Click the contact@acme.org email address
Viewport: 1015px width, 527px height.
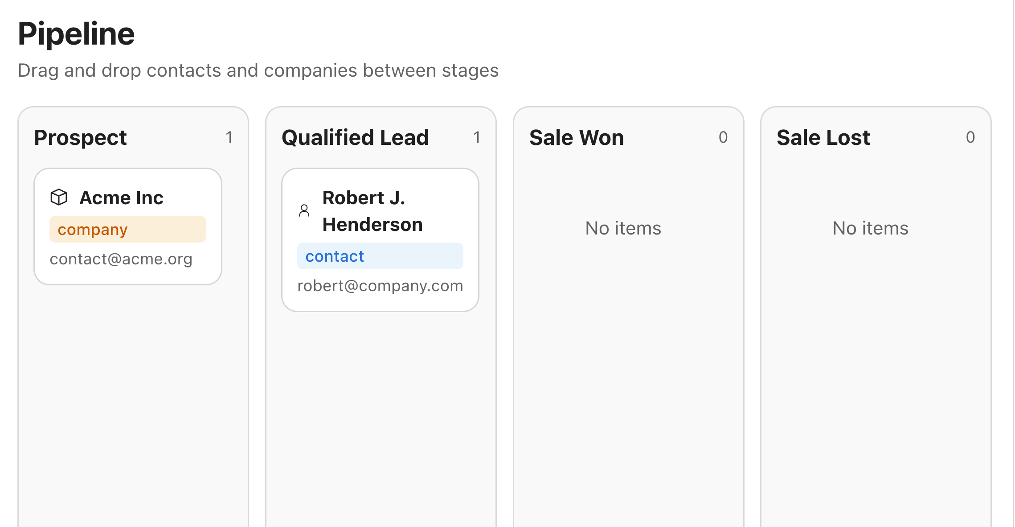point(121,259)
